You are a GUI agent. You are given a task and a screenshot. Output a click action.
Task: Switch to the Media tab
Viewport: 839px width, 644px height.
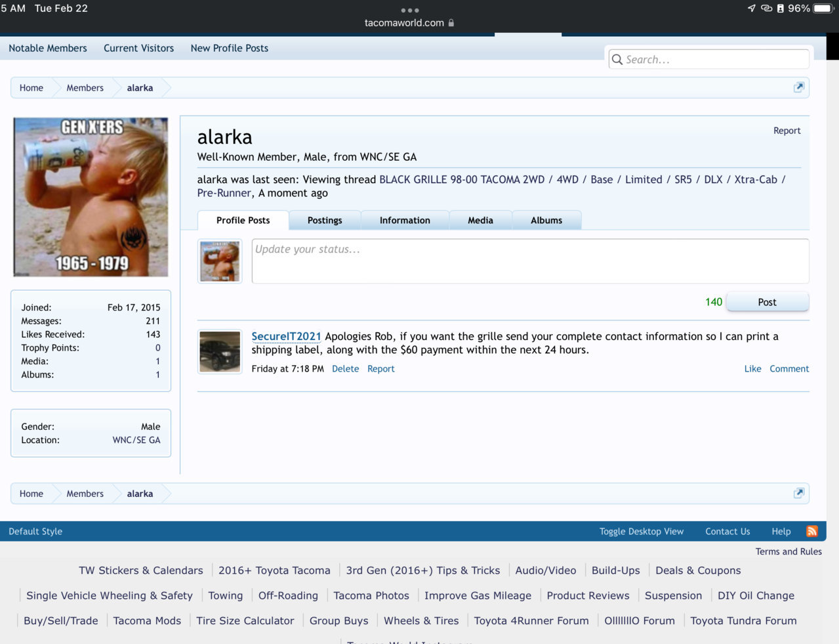pos(480,220)
